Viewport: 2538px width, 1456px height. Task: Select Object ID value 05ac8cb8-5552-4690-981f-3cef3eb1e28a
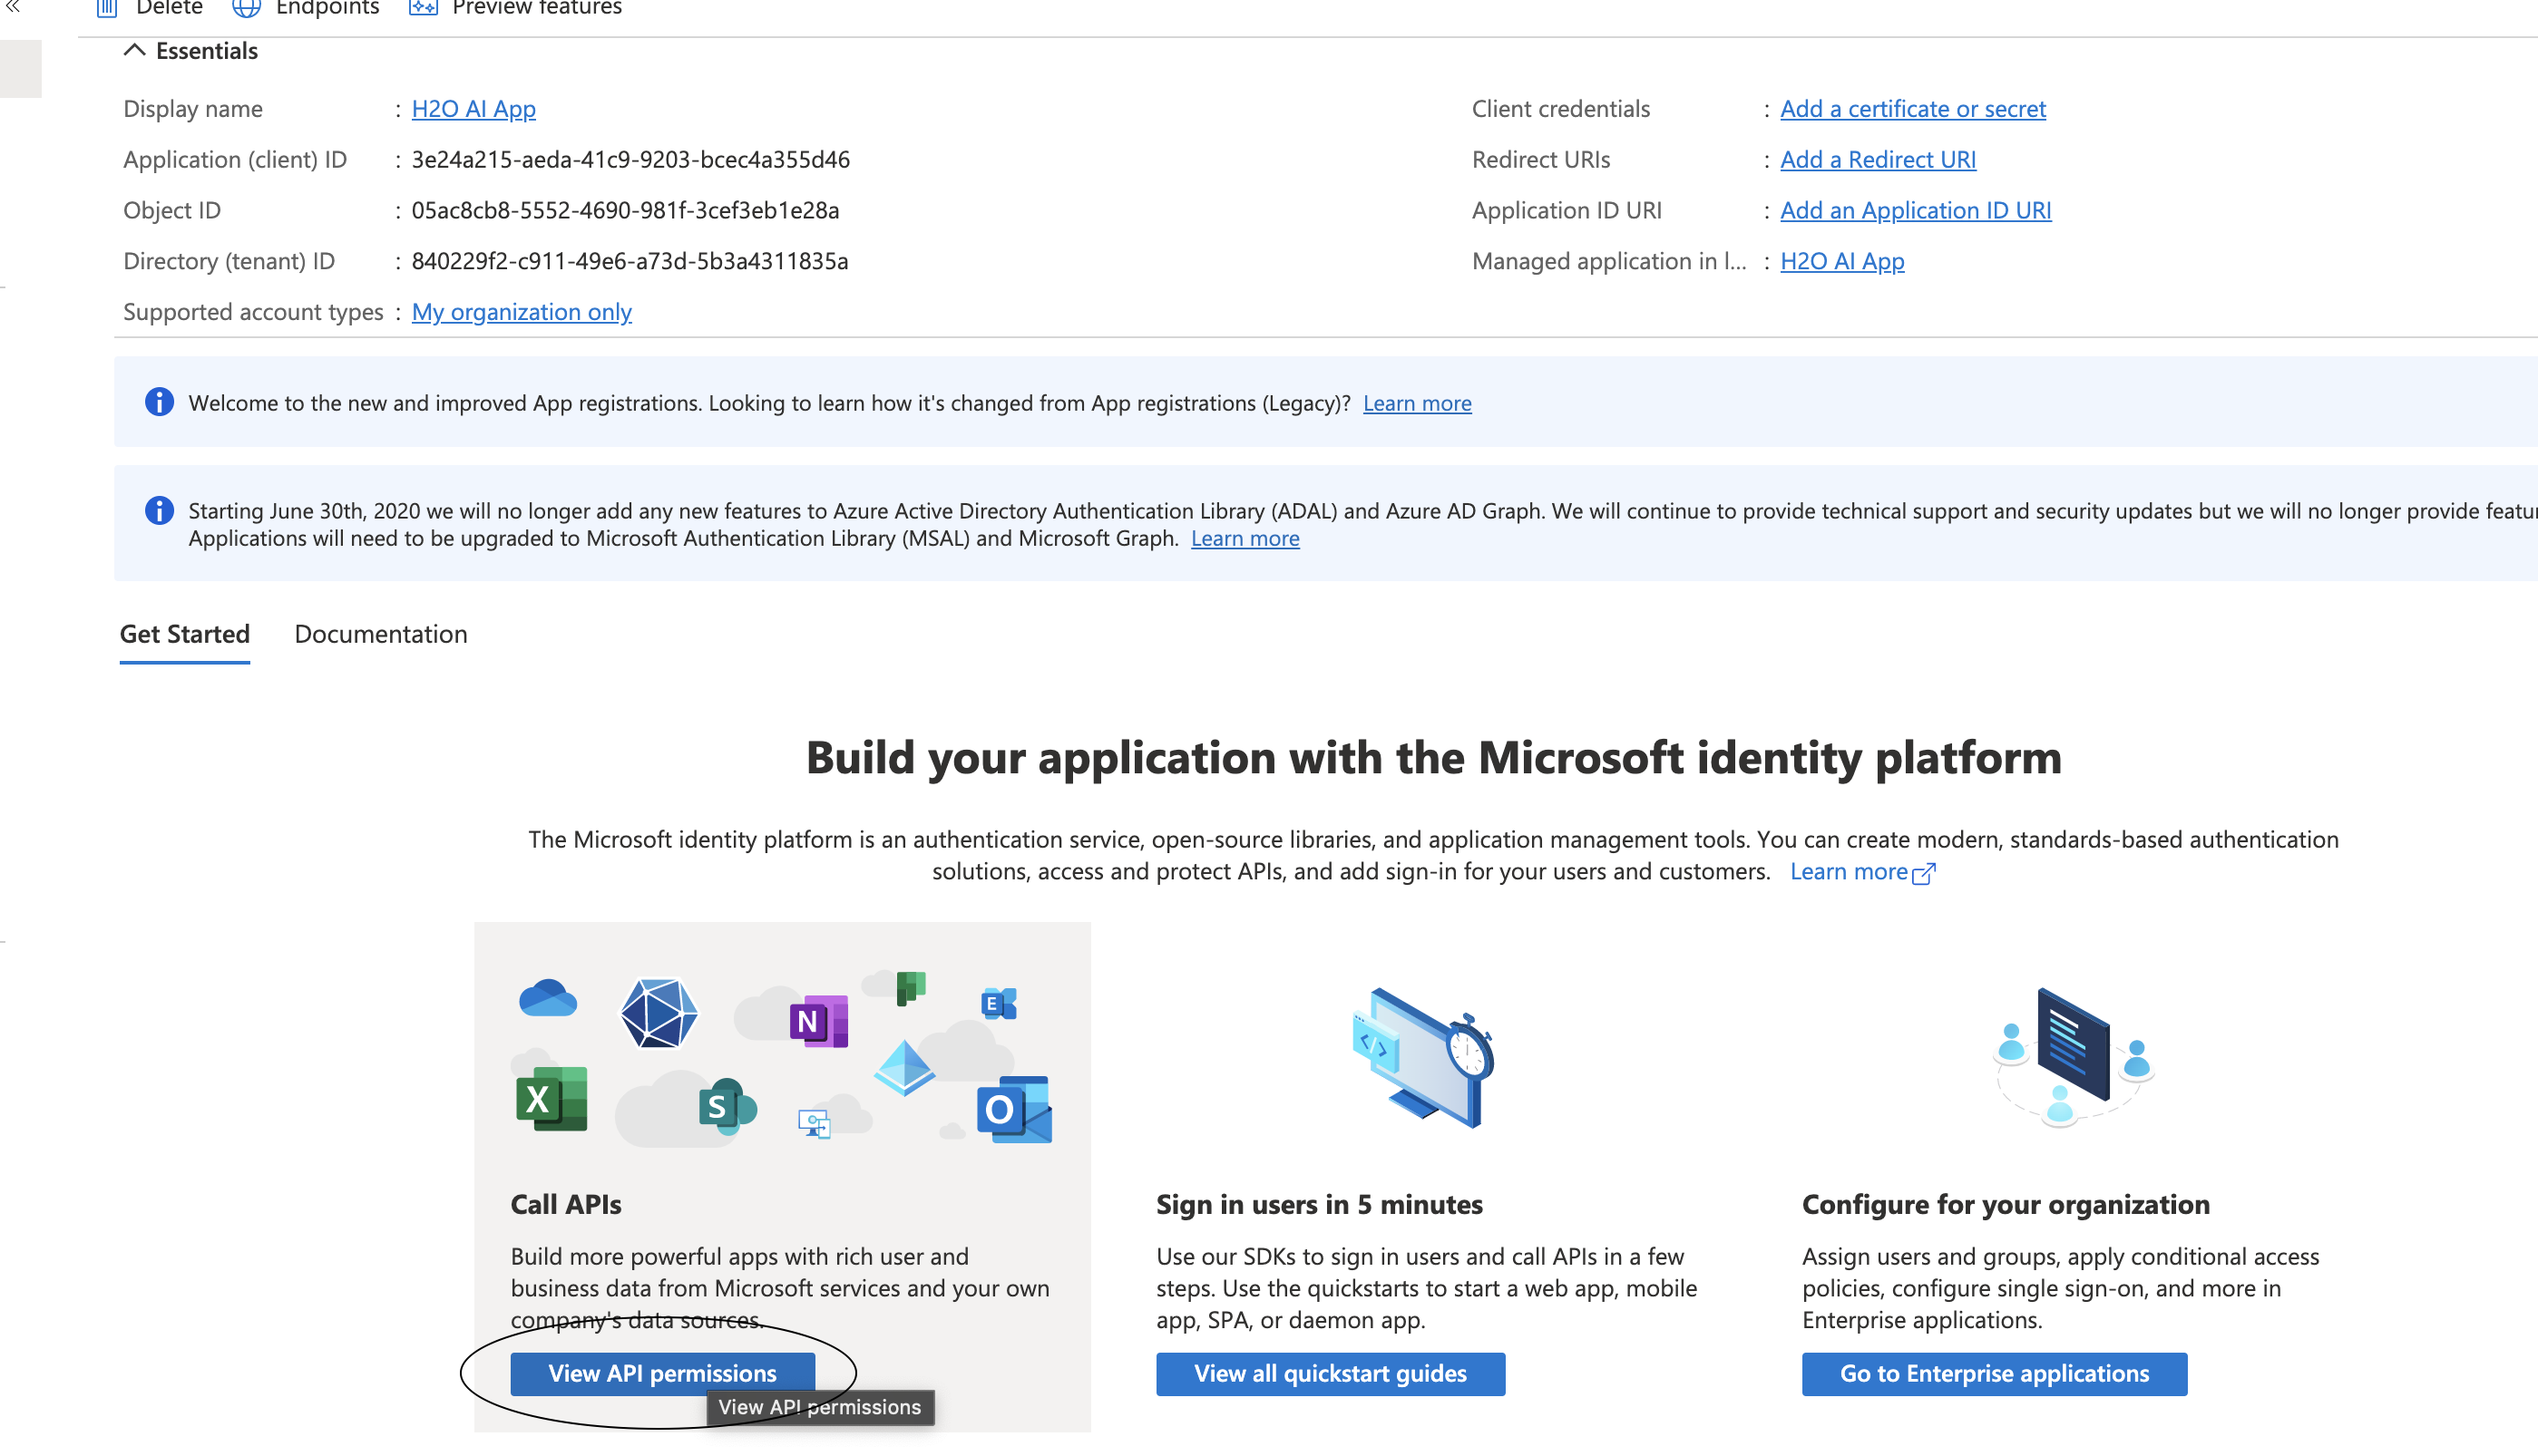pyautogui.click(x=625, y=211)
